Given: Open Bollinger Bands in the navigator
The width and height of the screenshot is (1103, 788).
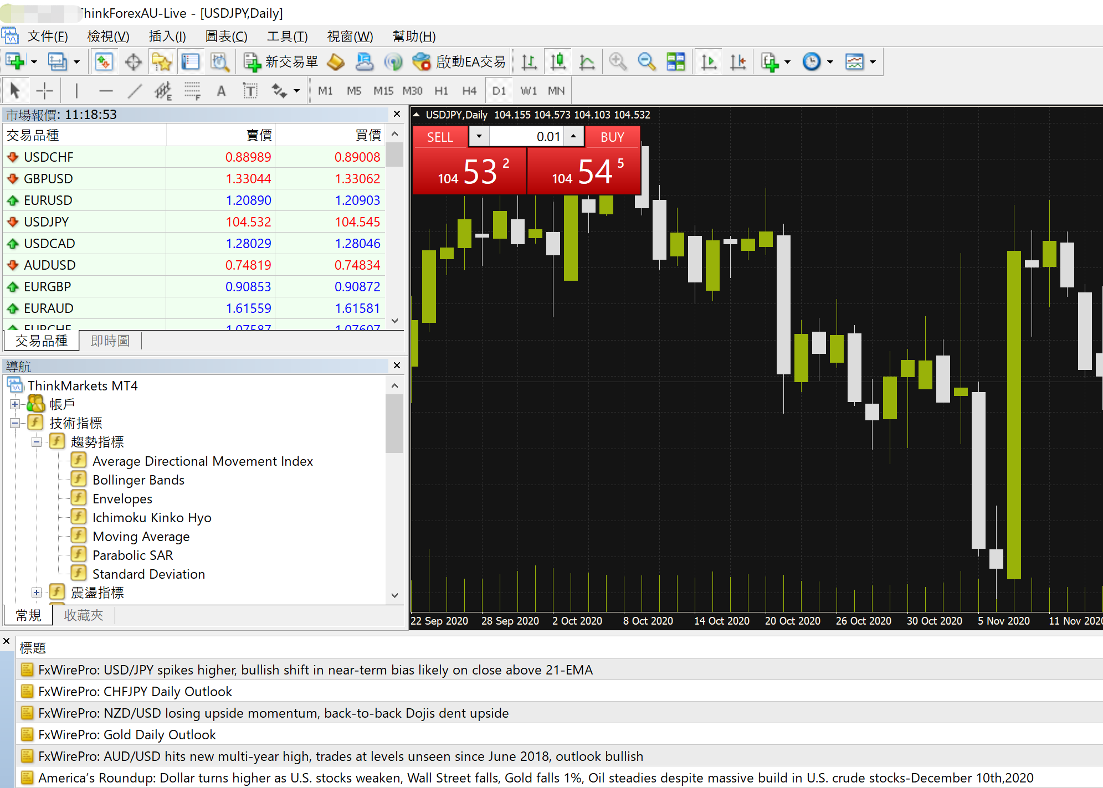Looking at the screenshot, I should 138,480.
